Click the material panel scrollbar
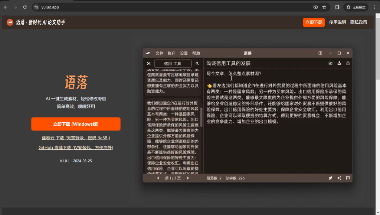The image size is (380, 215). (202, 116)
